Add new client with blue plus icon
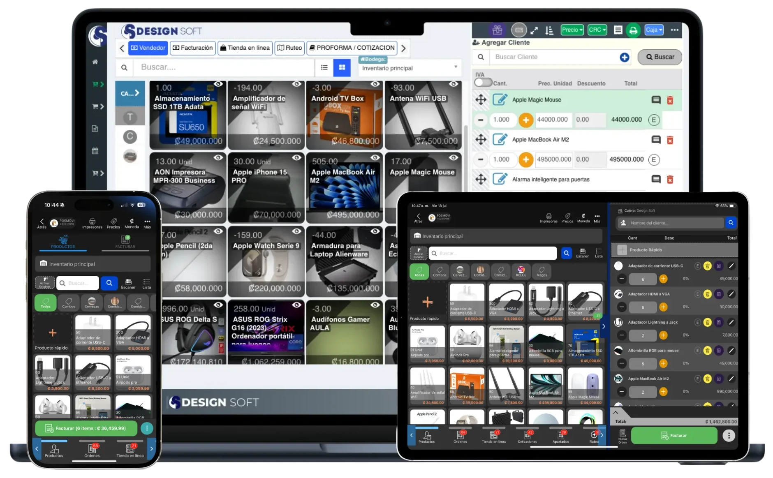Screen dimensions: 773x478 pos(624,58)
